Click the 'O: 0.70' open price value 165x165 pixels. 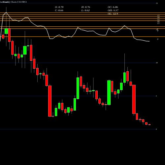(x=59, y=7)
